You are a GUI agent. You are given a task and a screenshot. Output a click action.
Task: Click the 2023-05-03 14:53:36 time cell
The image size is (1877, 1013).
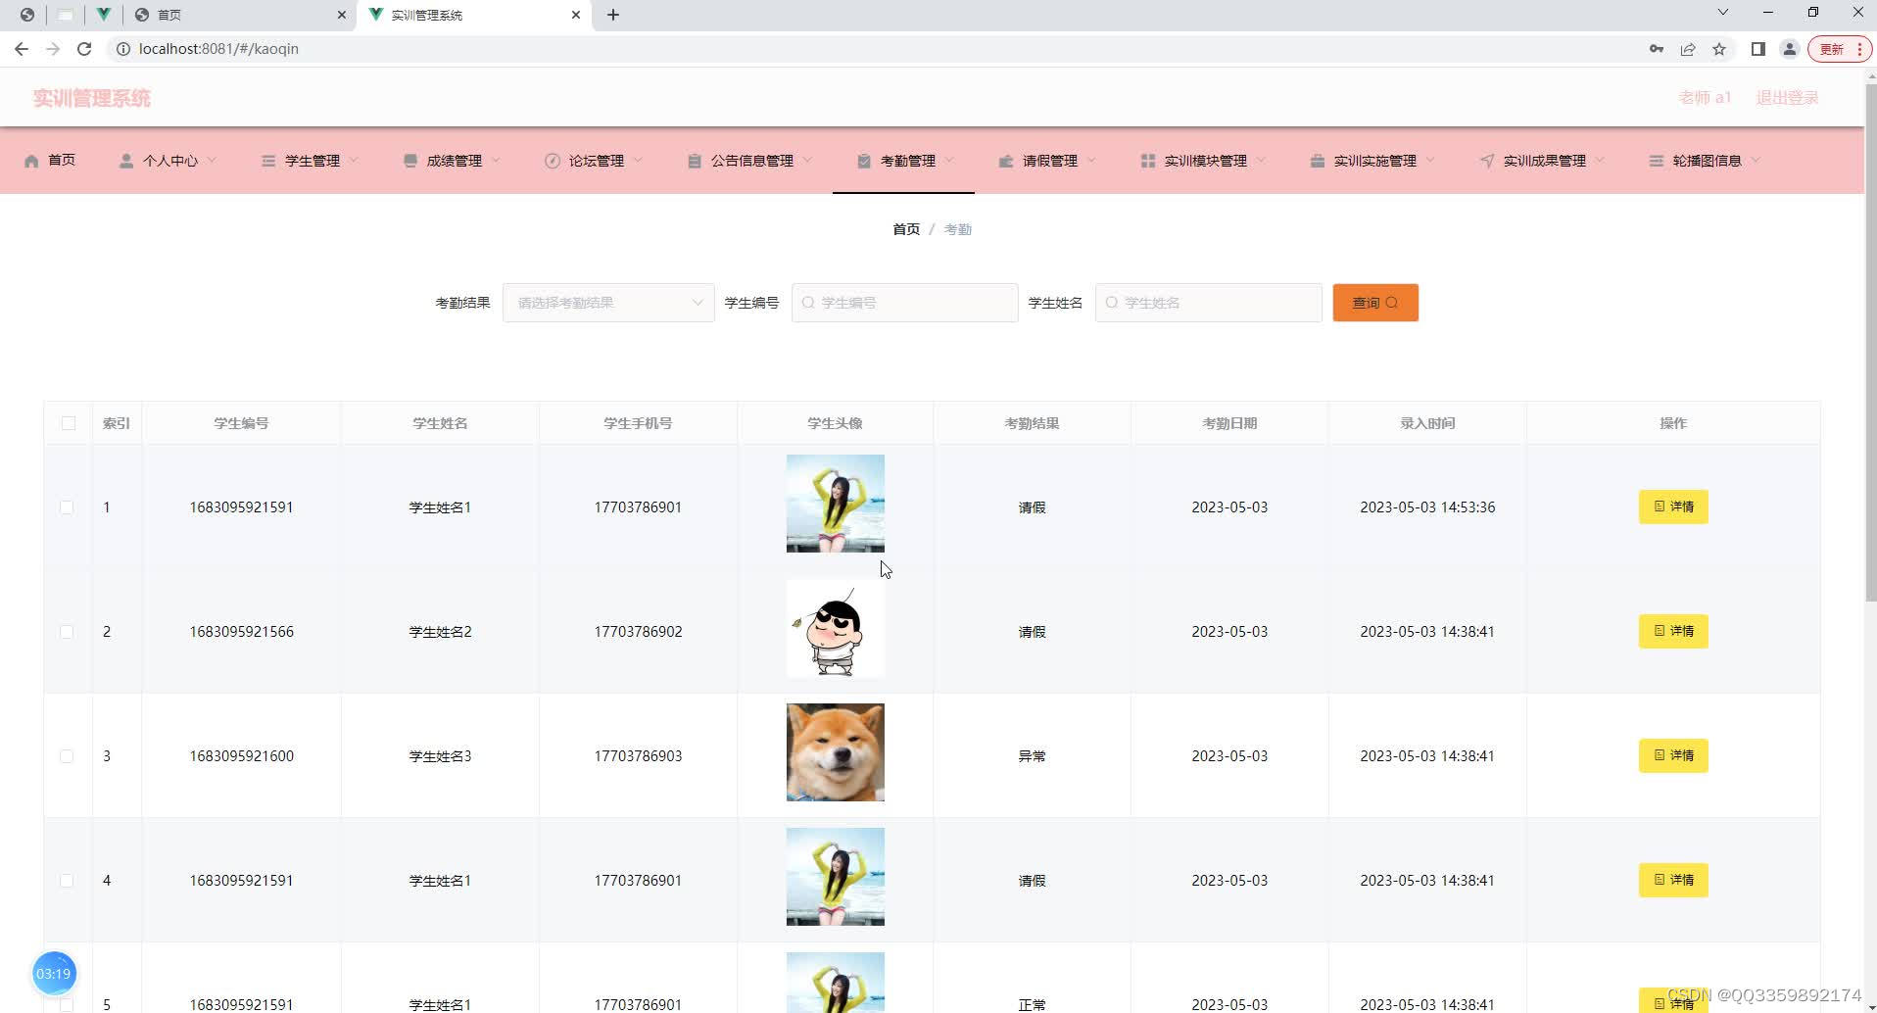(x=1427, y=507)
